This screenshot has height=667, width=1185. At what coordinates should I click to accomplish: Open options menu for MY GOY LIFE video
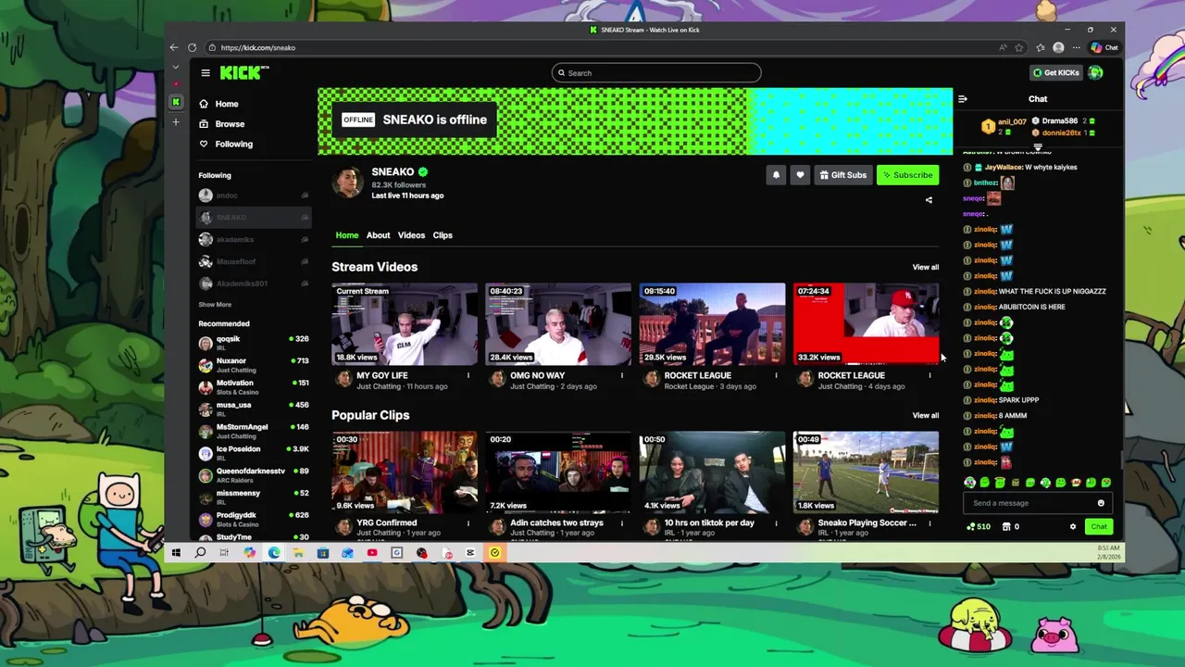[x=468, y=375]
